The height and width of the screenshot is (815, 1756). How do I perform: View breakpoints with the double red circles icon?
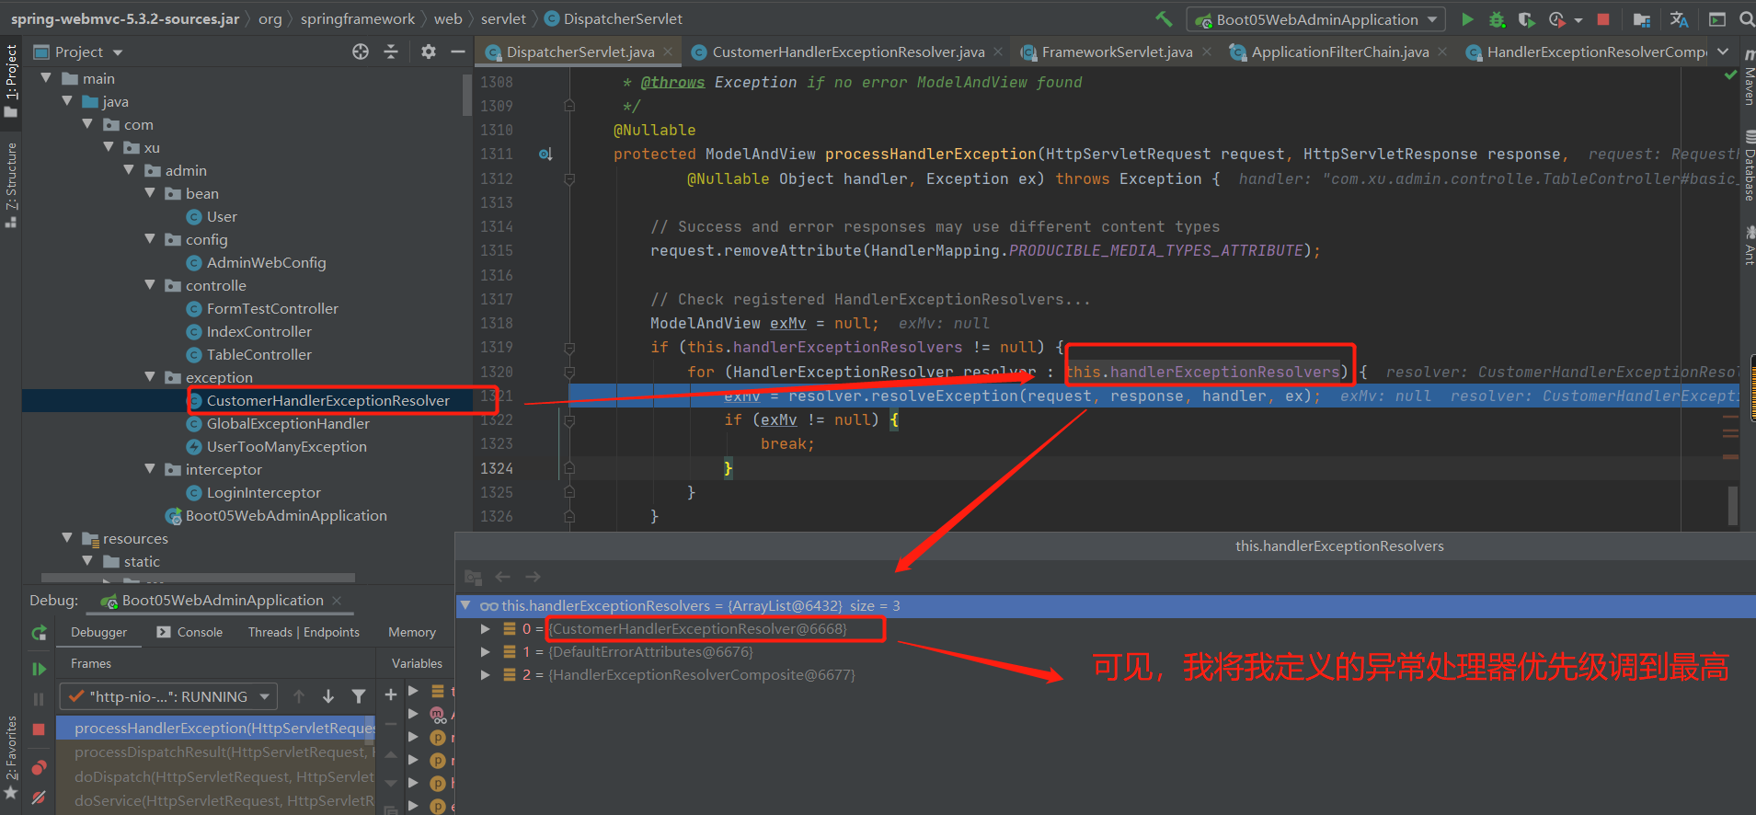[x=39, y=767]
